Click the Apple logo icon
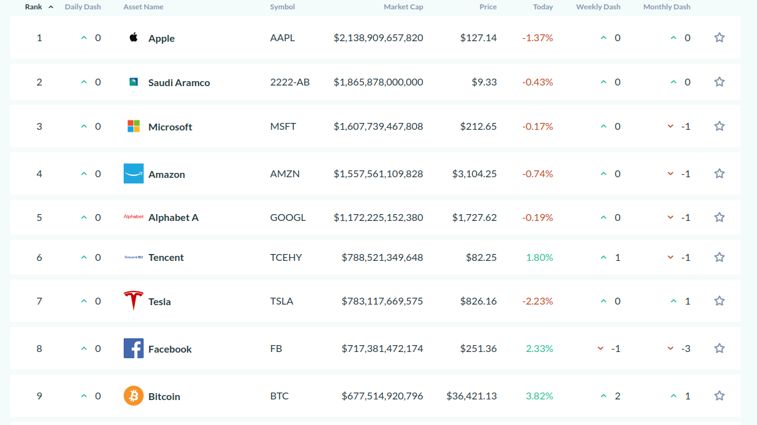 (x=134, y=37)
